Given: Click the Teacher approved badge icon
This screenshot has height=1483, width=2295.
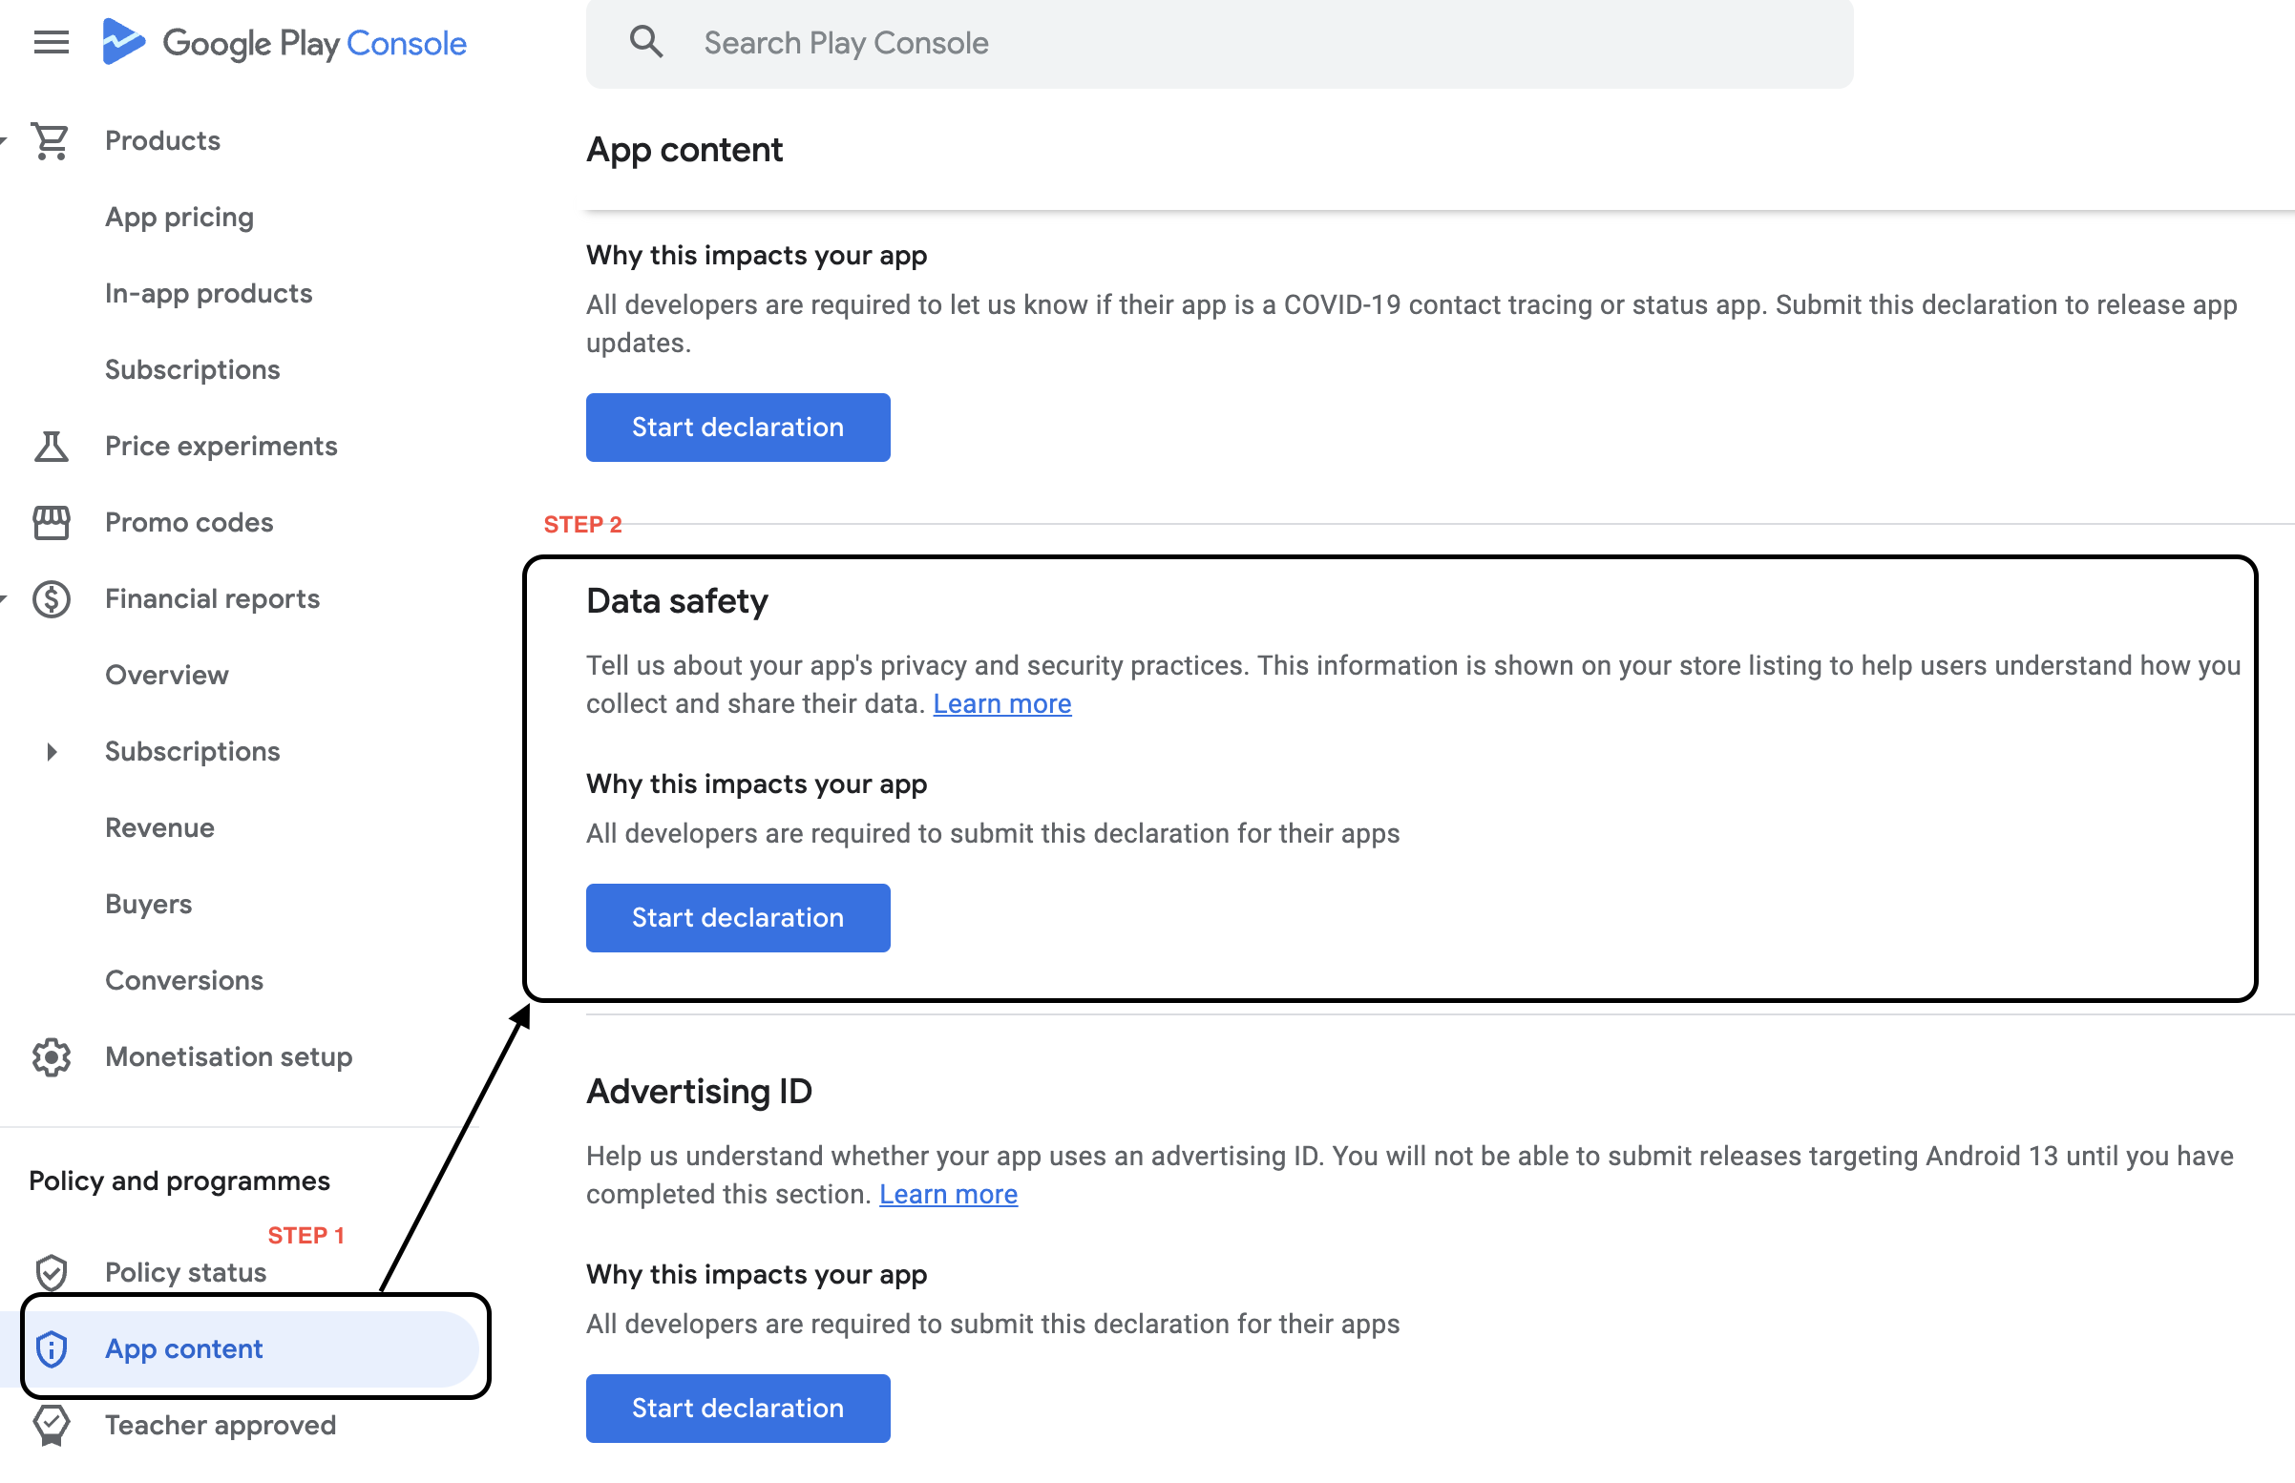Looking at the screenshot, I should [x=50, y=1425].
